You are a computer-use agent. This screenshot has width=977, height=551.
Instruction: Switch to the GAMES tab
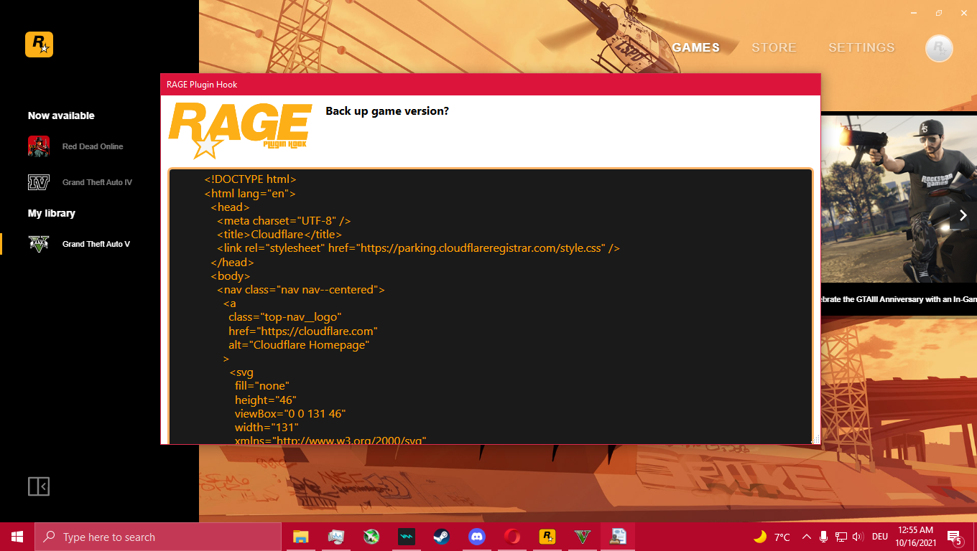(696, 48)
